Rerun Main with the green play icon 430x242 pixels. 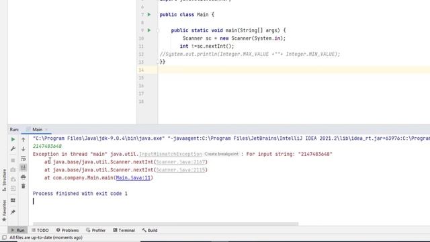(x=13, y=139)
